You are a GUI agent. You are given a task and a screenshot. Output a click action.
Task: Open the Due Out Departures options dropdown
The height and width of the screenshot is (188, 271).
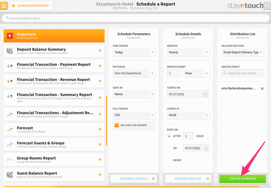point(134,73)
